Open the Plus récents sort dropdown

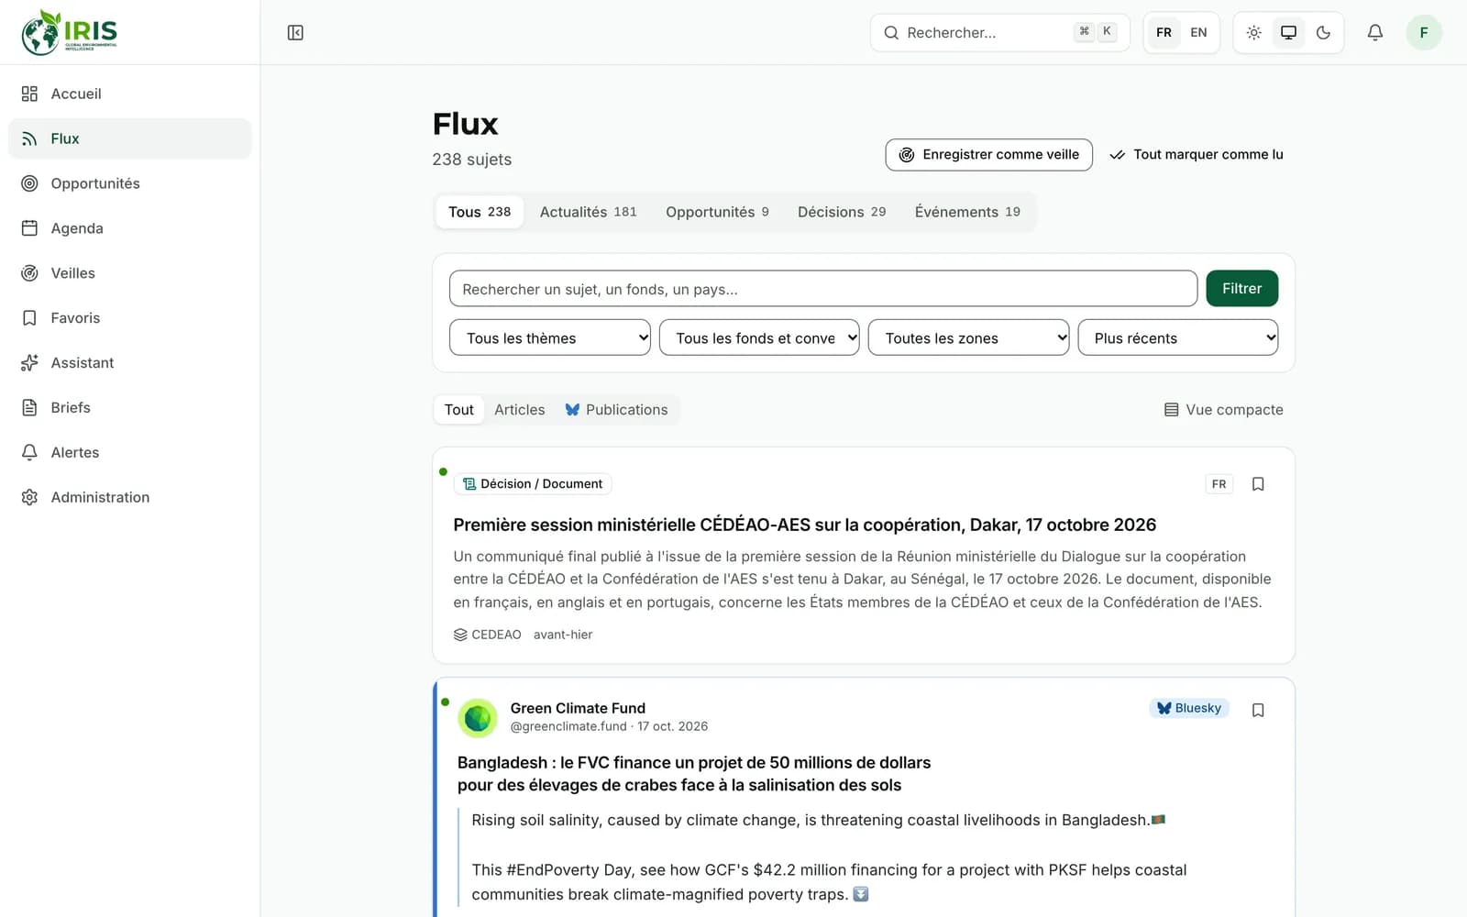[1178, 337]
